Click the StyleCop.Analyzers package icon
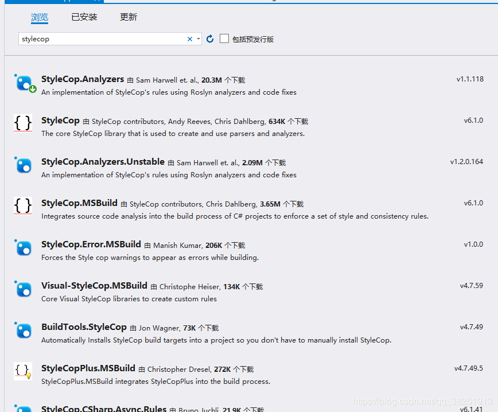 24,84
